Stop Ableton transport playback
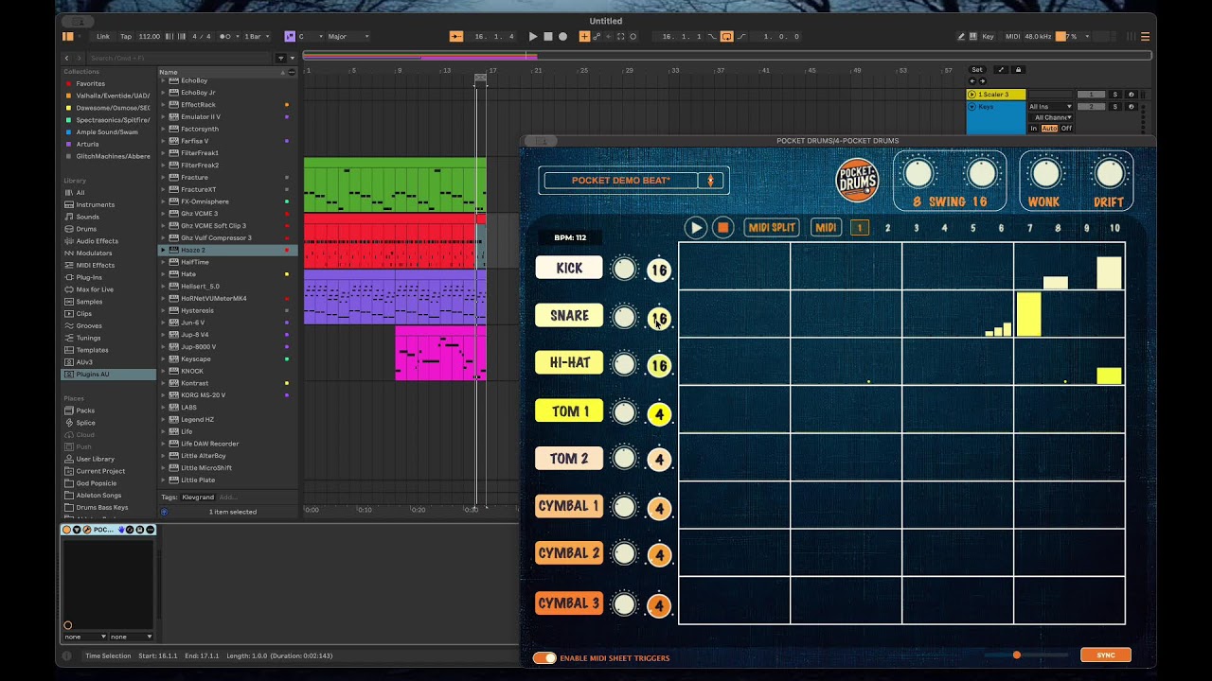The height and width of the screenshot is (681, 1212). [547, 36]
